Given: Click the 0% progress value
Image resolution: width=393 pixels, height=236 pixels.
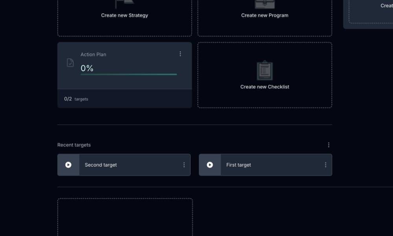Looking at the screenshot, I should coord(87,68).
